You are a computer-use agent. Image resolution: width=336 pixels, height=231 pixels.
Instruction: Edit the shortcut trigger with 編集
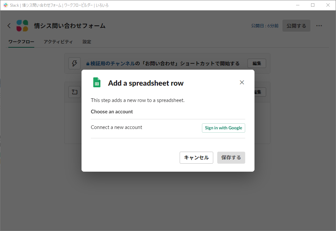(256, 63)
